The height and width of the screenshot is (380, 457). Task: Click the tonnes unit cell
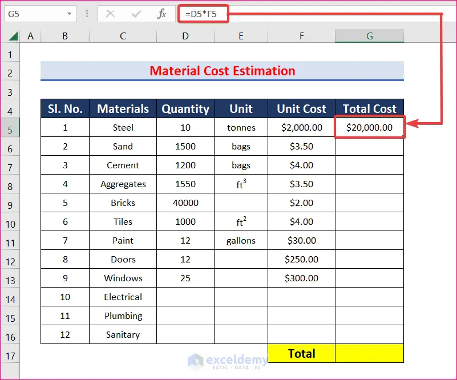click(241, 127)
